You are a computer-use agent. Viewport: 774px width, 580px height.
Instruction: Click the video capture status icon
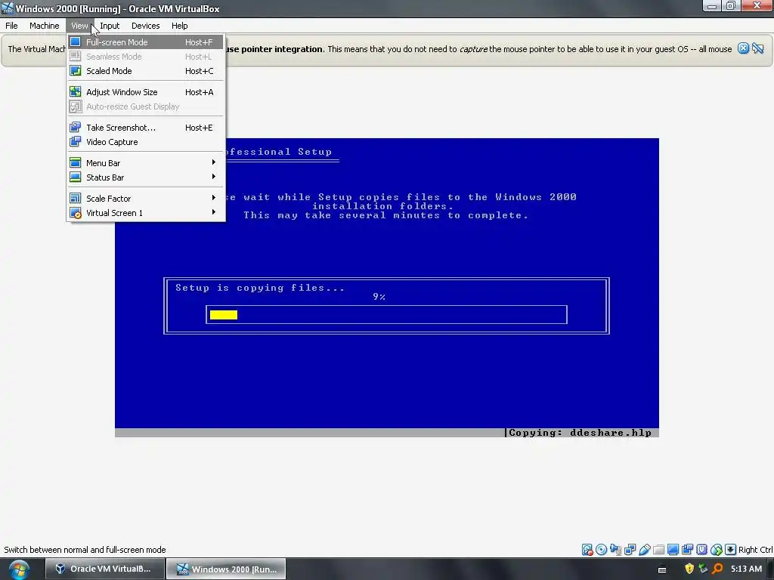pos(687,550)
